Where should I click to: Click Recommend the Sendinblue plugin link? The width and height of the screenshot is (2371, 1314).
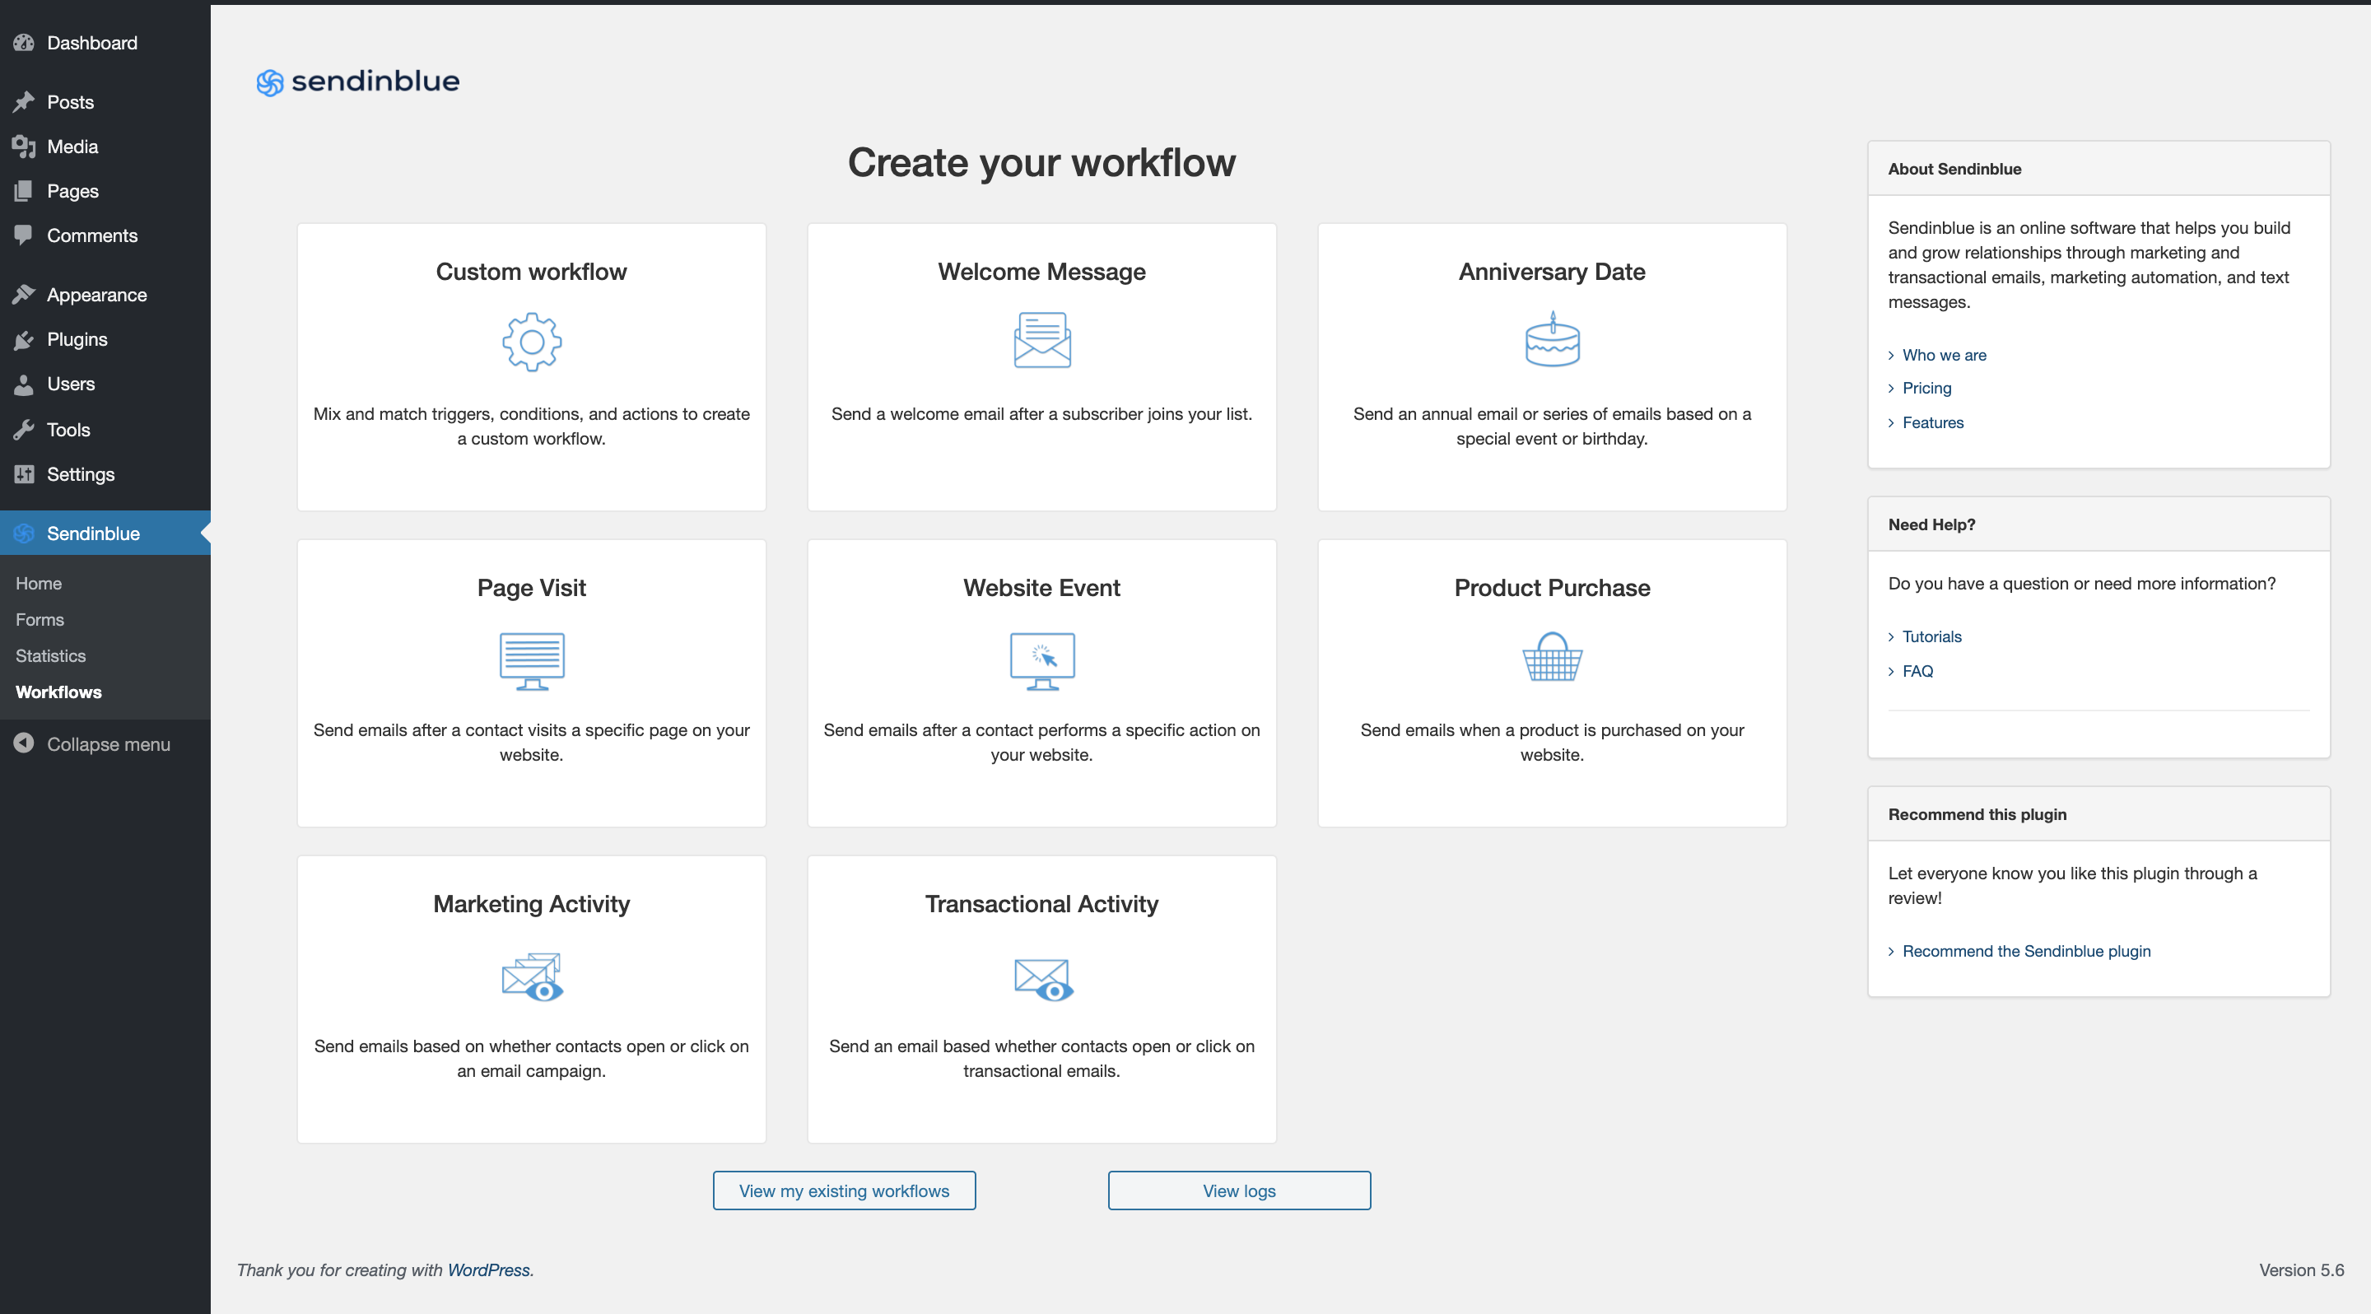pyautogui.click(x=2026, y=951)
